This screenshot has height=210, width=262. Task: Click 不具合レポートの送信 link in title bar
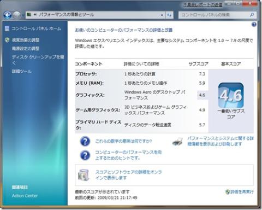tap(203, 5)
